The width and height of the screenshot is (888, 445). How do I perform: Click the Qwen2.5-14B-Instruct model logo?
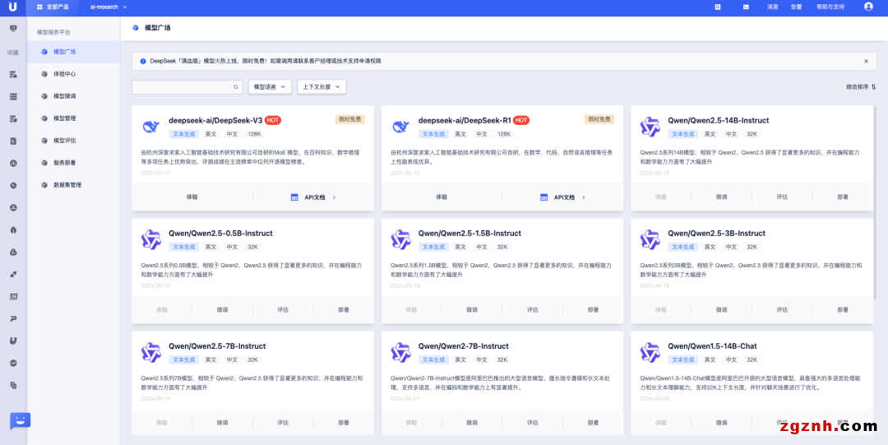(x=650, y=126)
